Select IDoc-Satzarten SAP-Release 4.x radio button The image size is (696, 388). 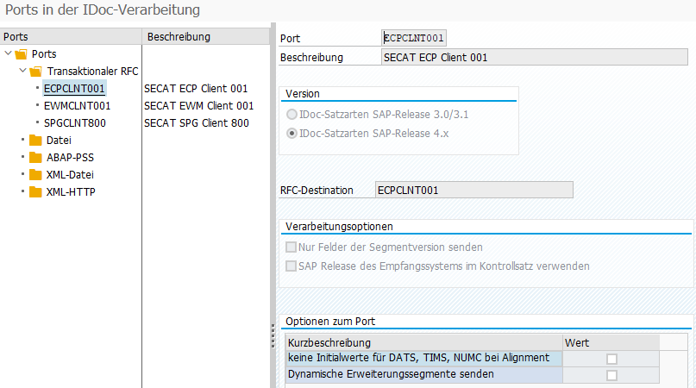coord(292,134)
